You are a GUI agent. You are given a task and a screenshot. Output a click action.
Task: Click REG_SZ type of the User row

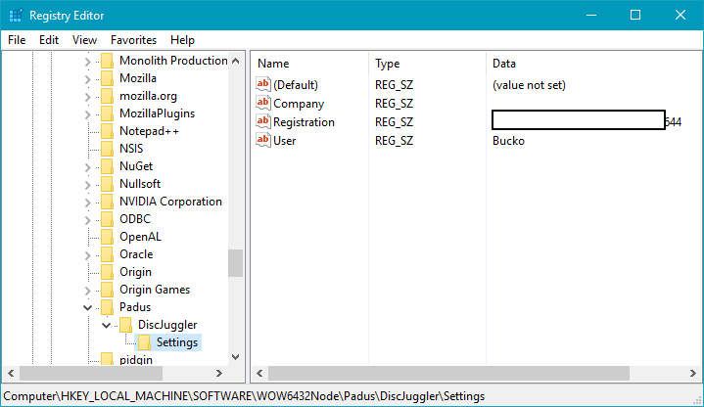point(394,141)
